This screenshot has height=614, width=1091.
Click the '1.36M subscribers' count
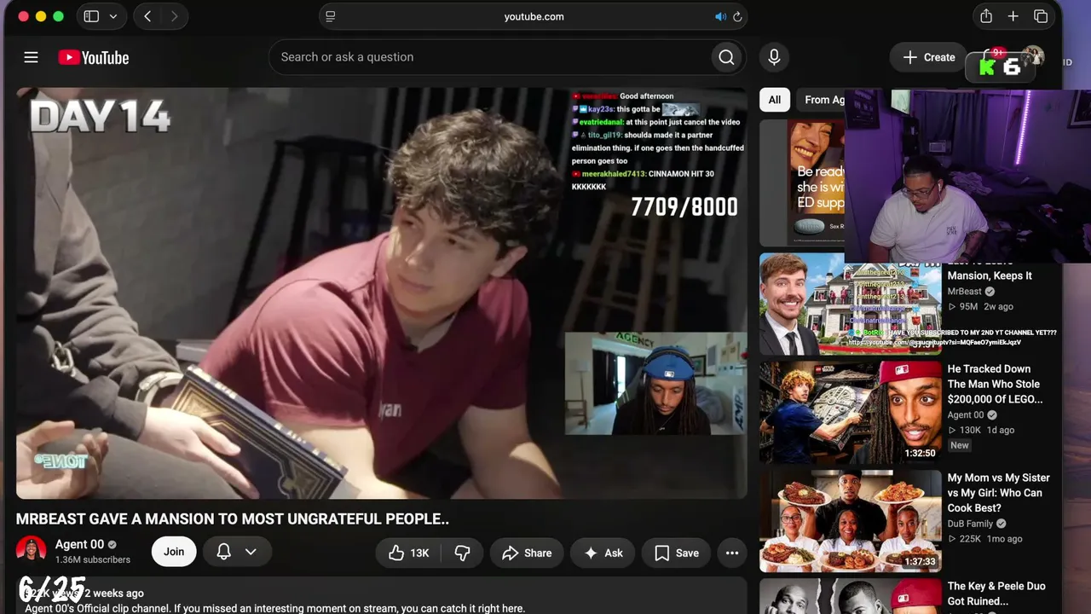(x=93, y=559)
